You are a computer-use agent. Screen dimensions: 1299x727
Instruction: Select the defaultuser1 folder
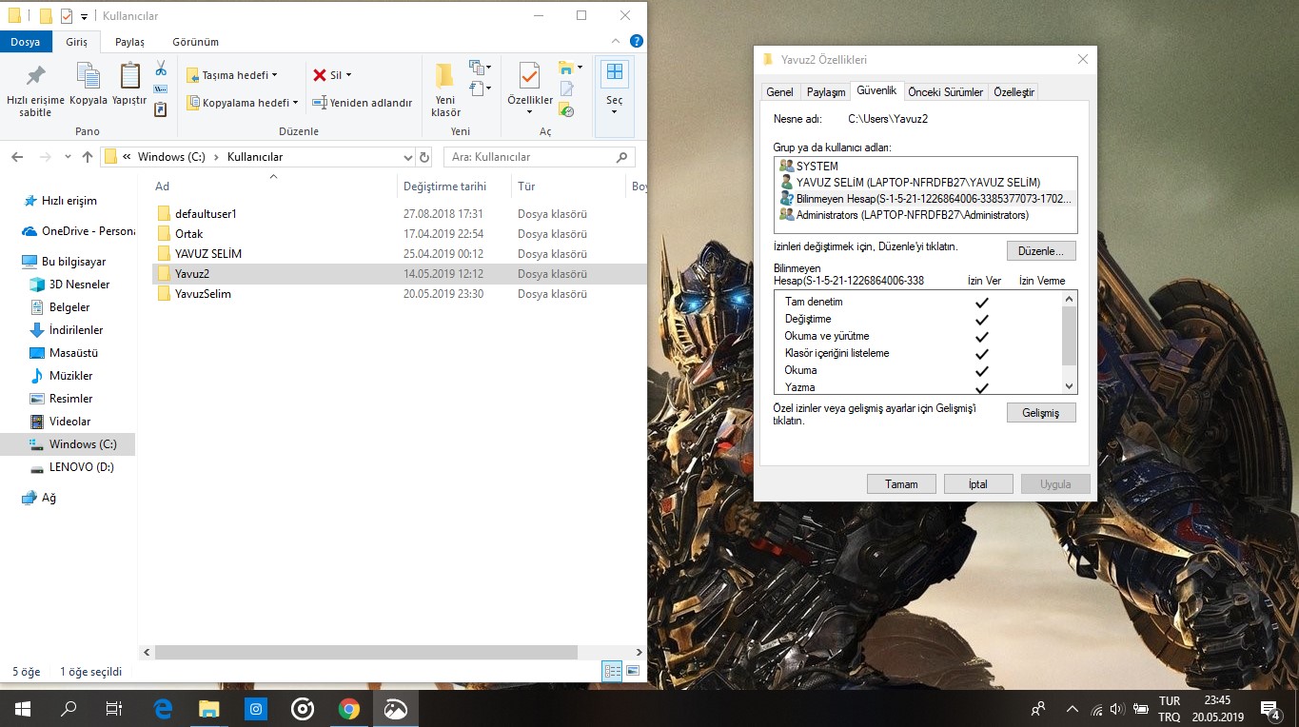(206, 214)
